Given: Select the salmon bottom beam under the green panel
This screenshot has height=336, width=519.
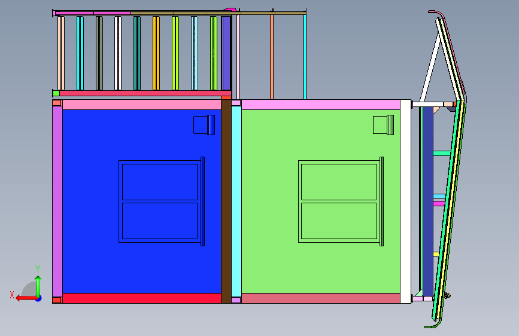Looking at the screenshot, I should (x=321, y=298).
